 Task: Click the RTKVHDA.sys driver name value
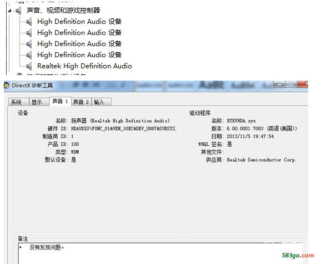coord(241,121)
